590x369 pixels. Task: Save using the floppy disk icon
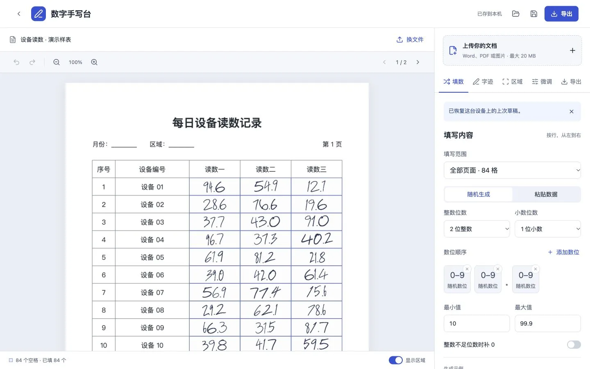pos(534,14)
